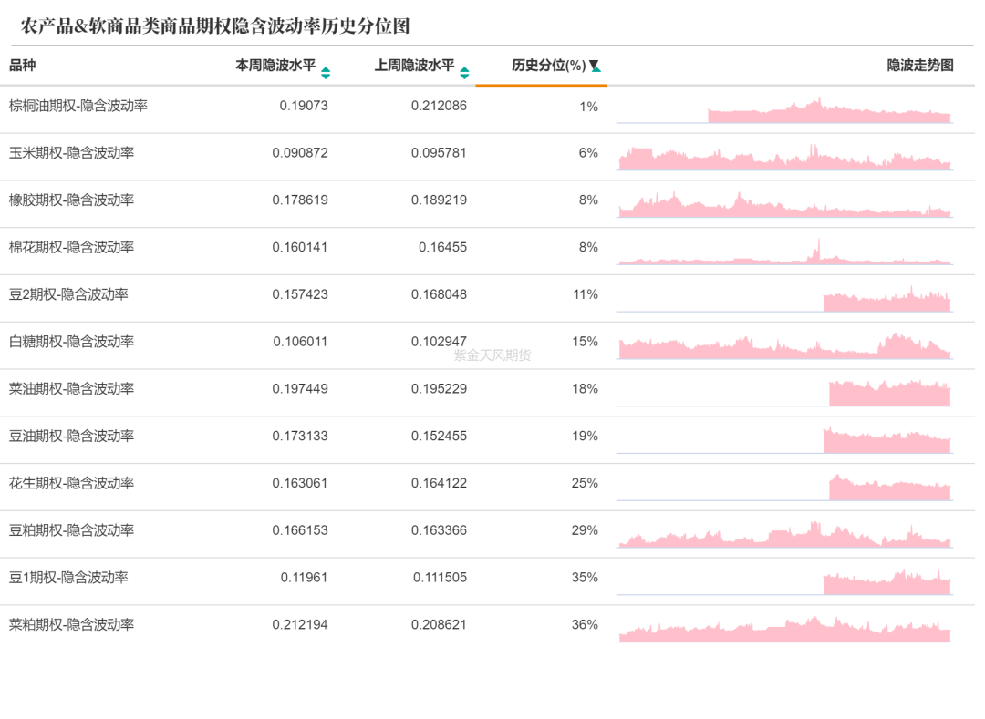Select the row name 白糖期权-隐含波动率
Screen dimensions: 985x719
[x=72, y=342]
